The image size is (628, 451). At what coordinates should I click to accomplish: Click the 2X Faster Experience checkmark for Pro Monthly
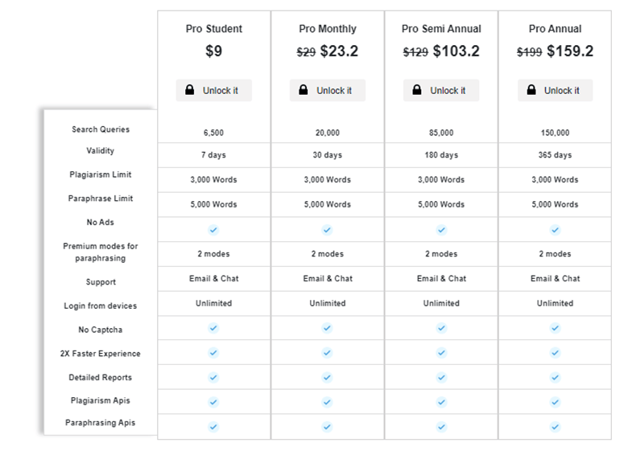pyautogui.click(x=327, y=353)
